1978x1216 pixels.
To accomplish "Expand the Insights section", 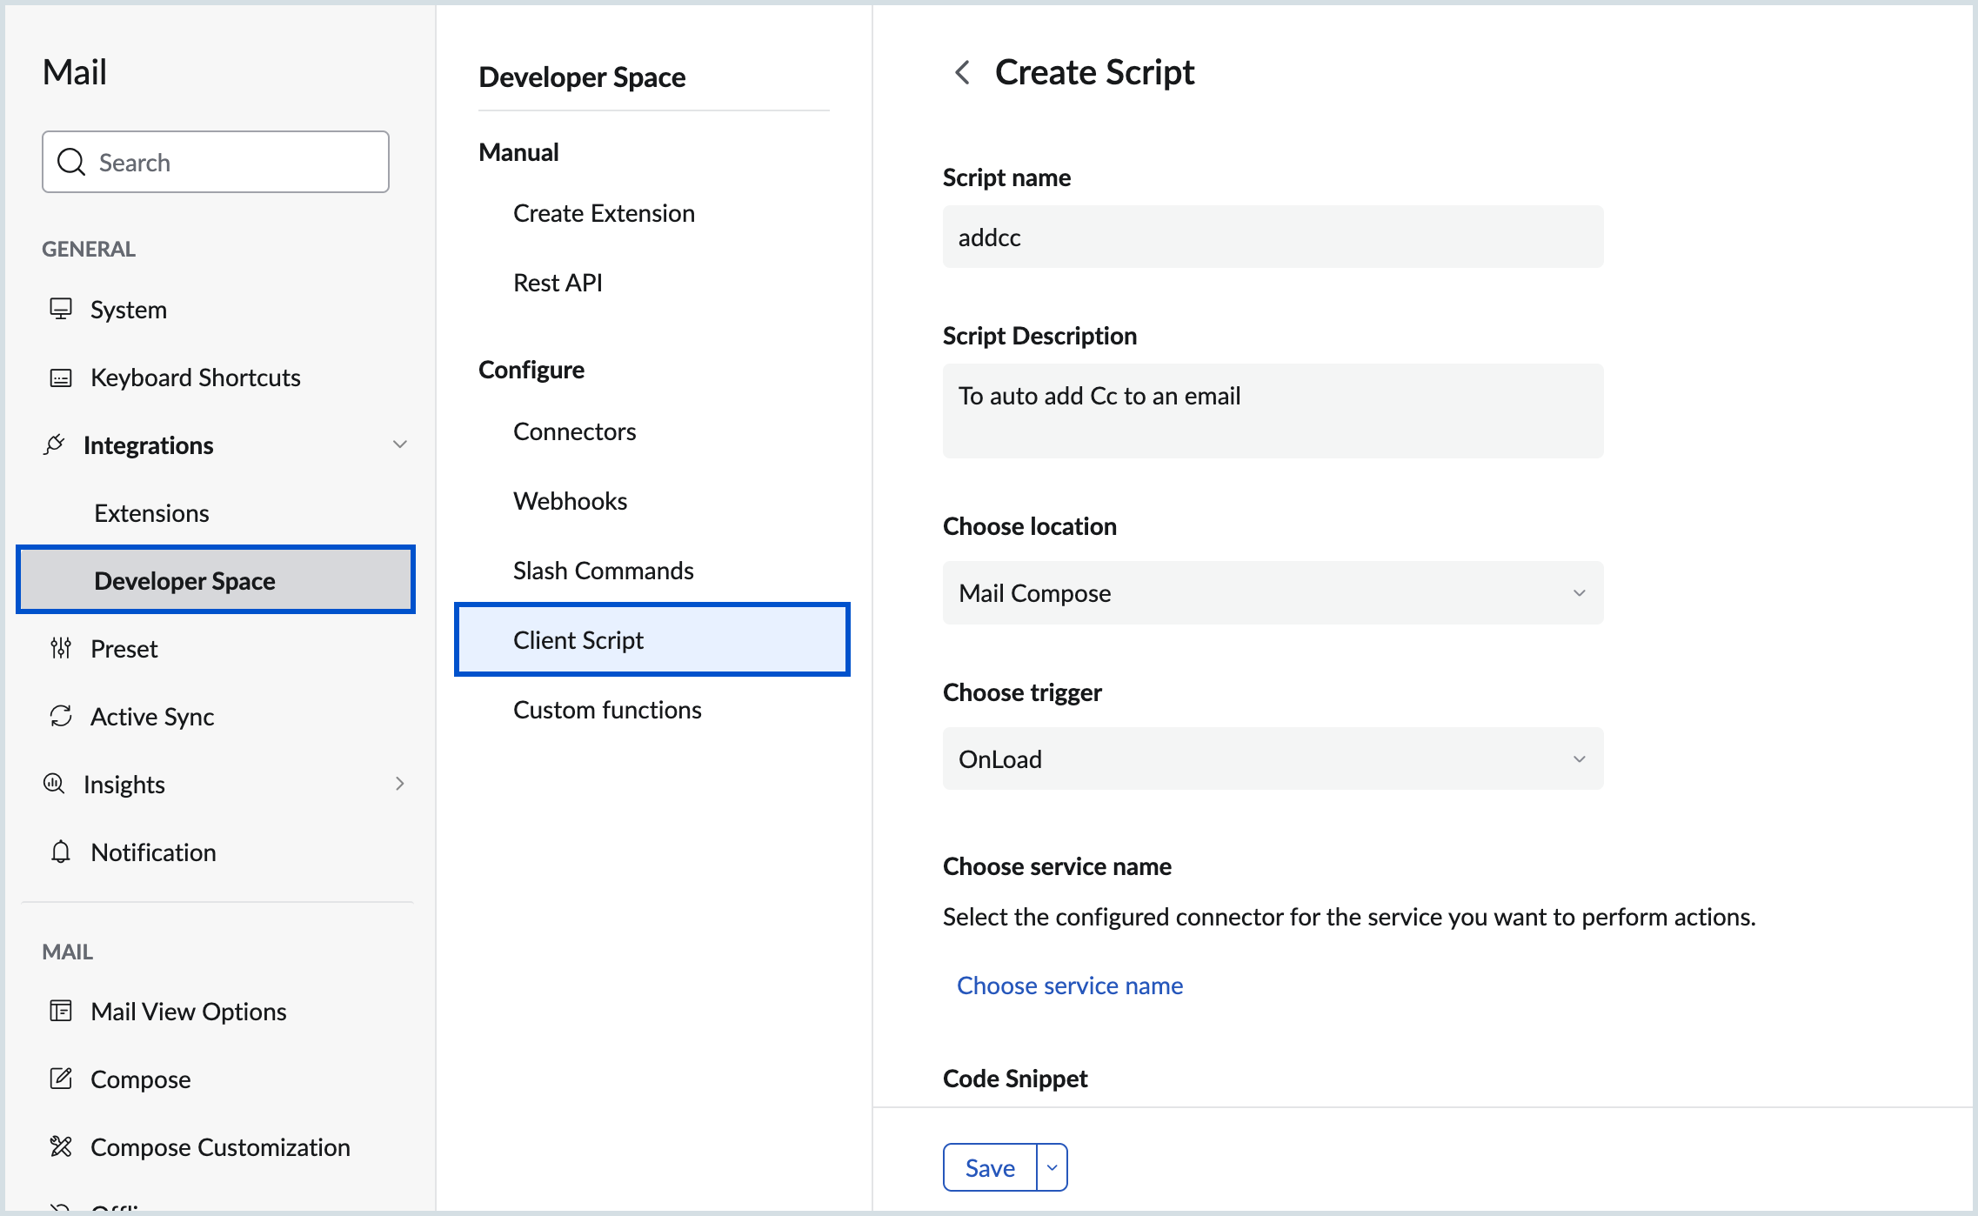I will pyautogui.click(x=400, y=784).
